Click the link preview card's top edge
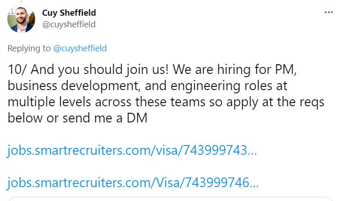Image resolution: width=342 pixels, height=201 pixels. 171,199
